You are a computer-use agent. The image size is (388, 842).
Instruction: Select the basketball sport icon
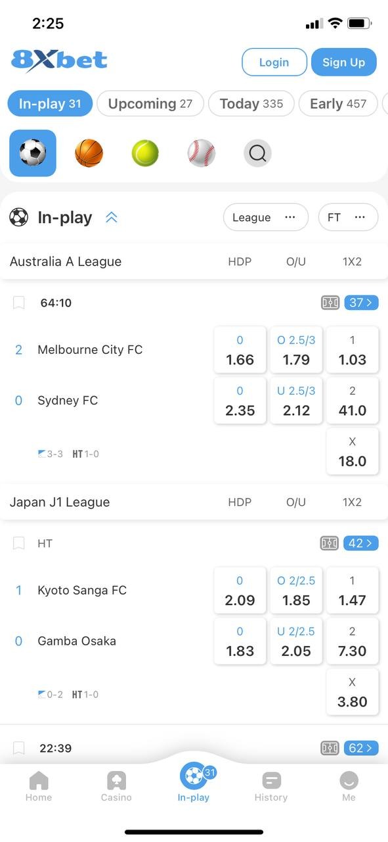click(89, 153)
